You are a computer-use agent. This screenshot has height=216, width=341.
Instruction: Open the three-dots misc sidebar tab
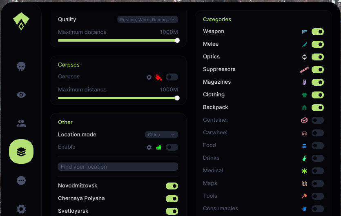coord(21,180)
